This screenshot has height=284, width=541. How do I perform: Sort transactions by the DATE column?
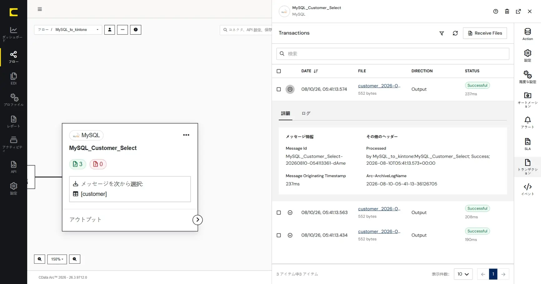(x=309, y=71)
